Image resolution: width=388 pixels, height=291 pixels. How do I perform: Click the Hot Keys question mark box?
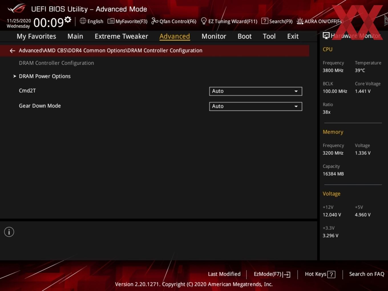(331, 274)
